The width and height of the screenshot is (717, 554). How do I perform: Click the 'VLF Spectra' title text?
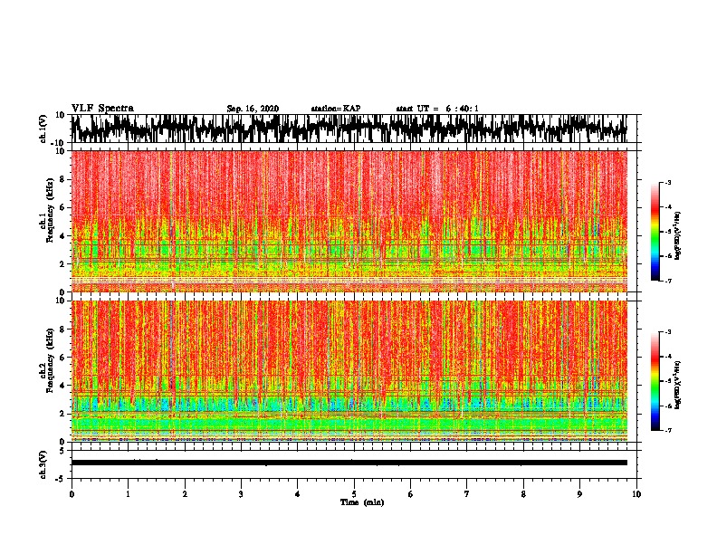[102, 108]
